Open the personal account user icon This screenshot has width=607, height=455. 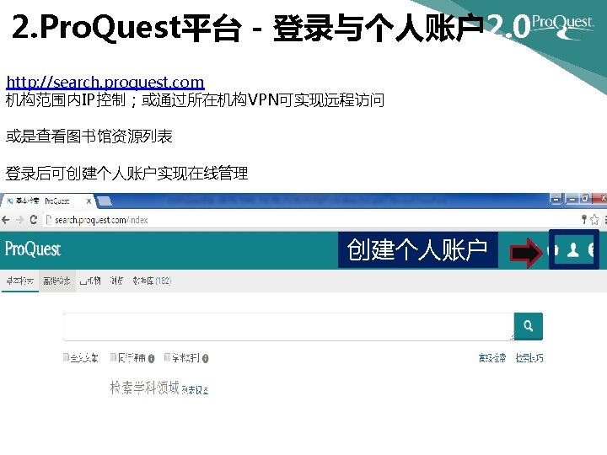coord(573,250)
